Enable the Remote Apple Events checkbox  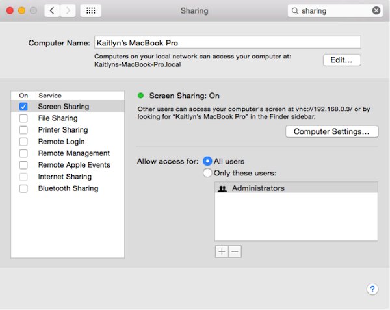click(x=23, y=165)
